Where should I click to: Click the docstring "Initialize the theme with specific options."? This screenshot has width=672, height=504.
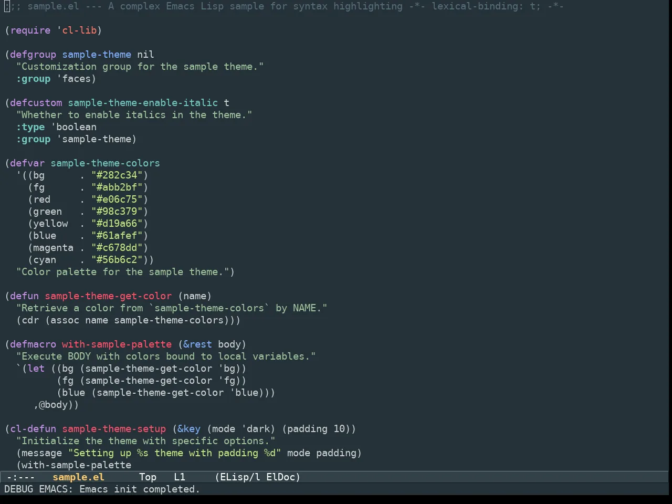tap(145, 441)
